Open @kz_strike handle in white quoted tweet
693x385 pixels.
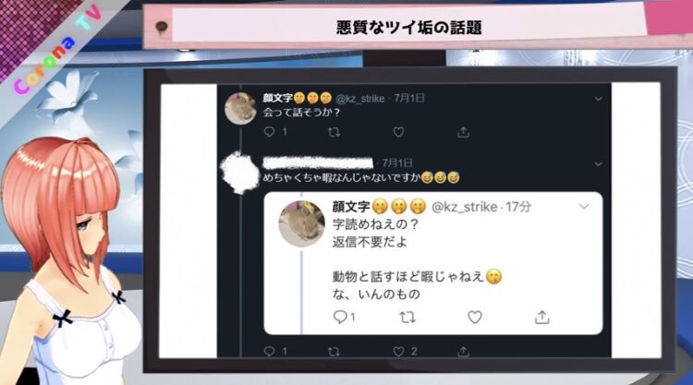tap(464, 207)
